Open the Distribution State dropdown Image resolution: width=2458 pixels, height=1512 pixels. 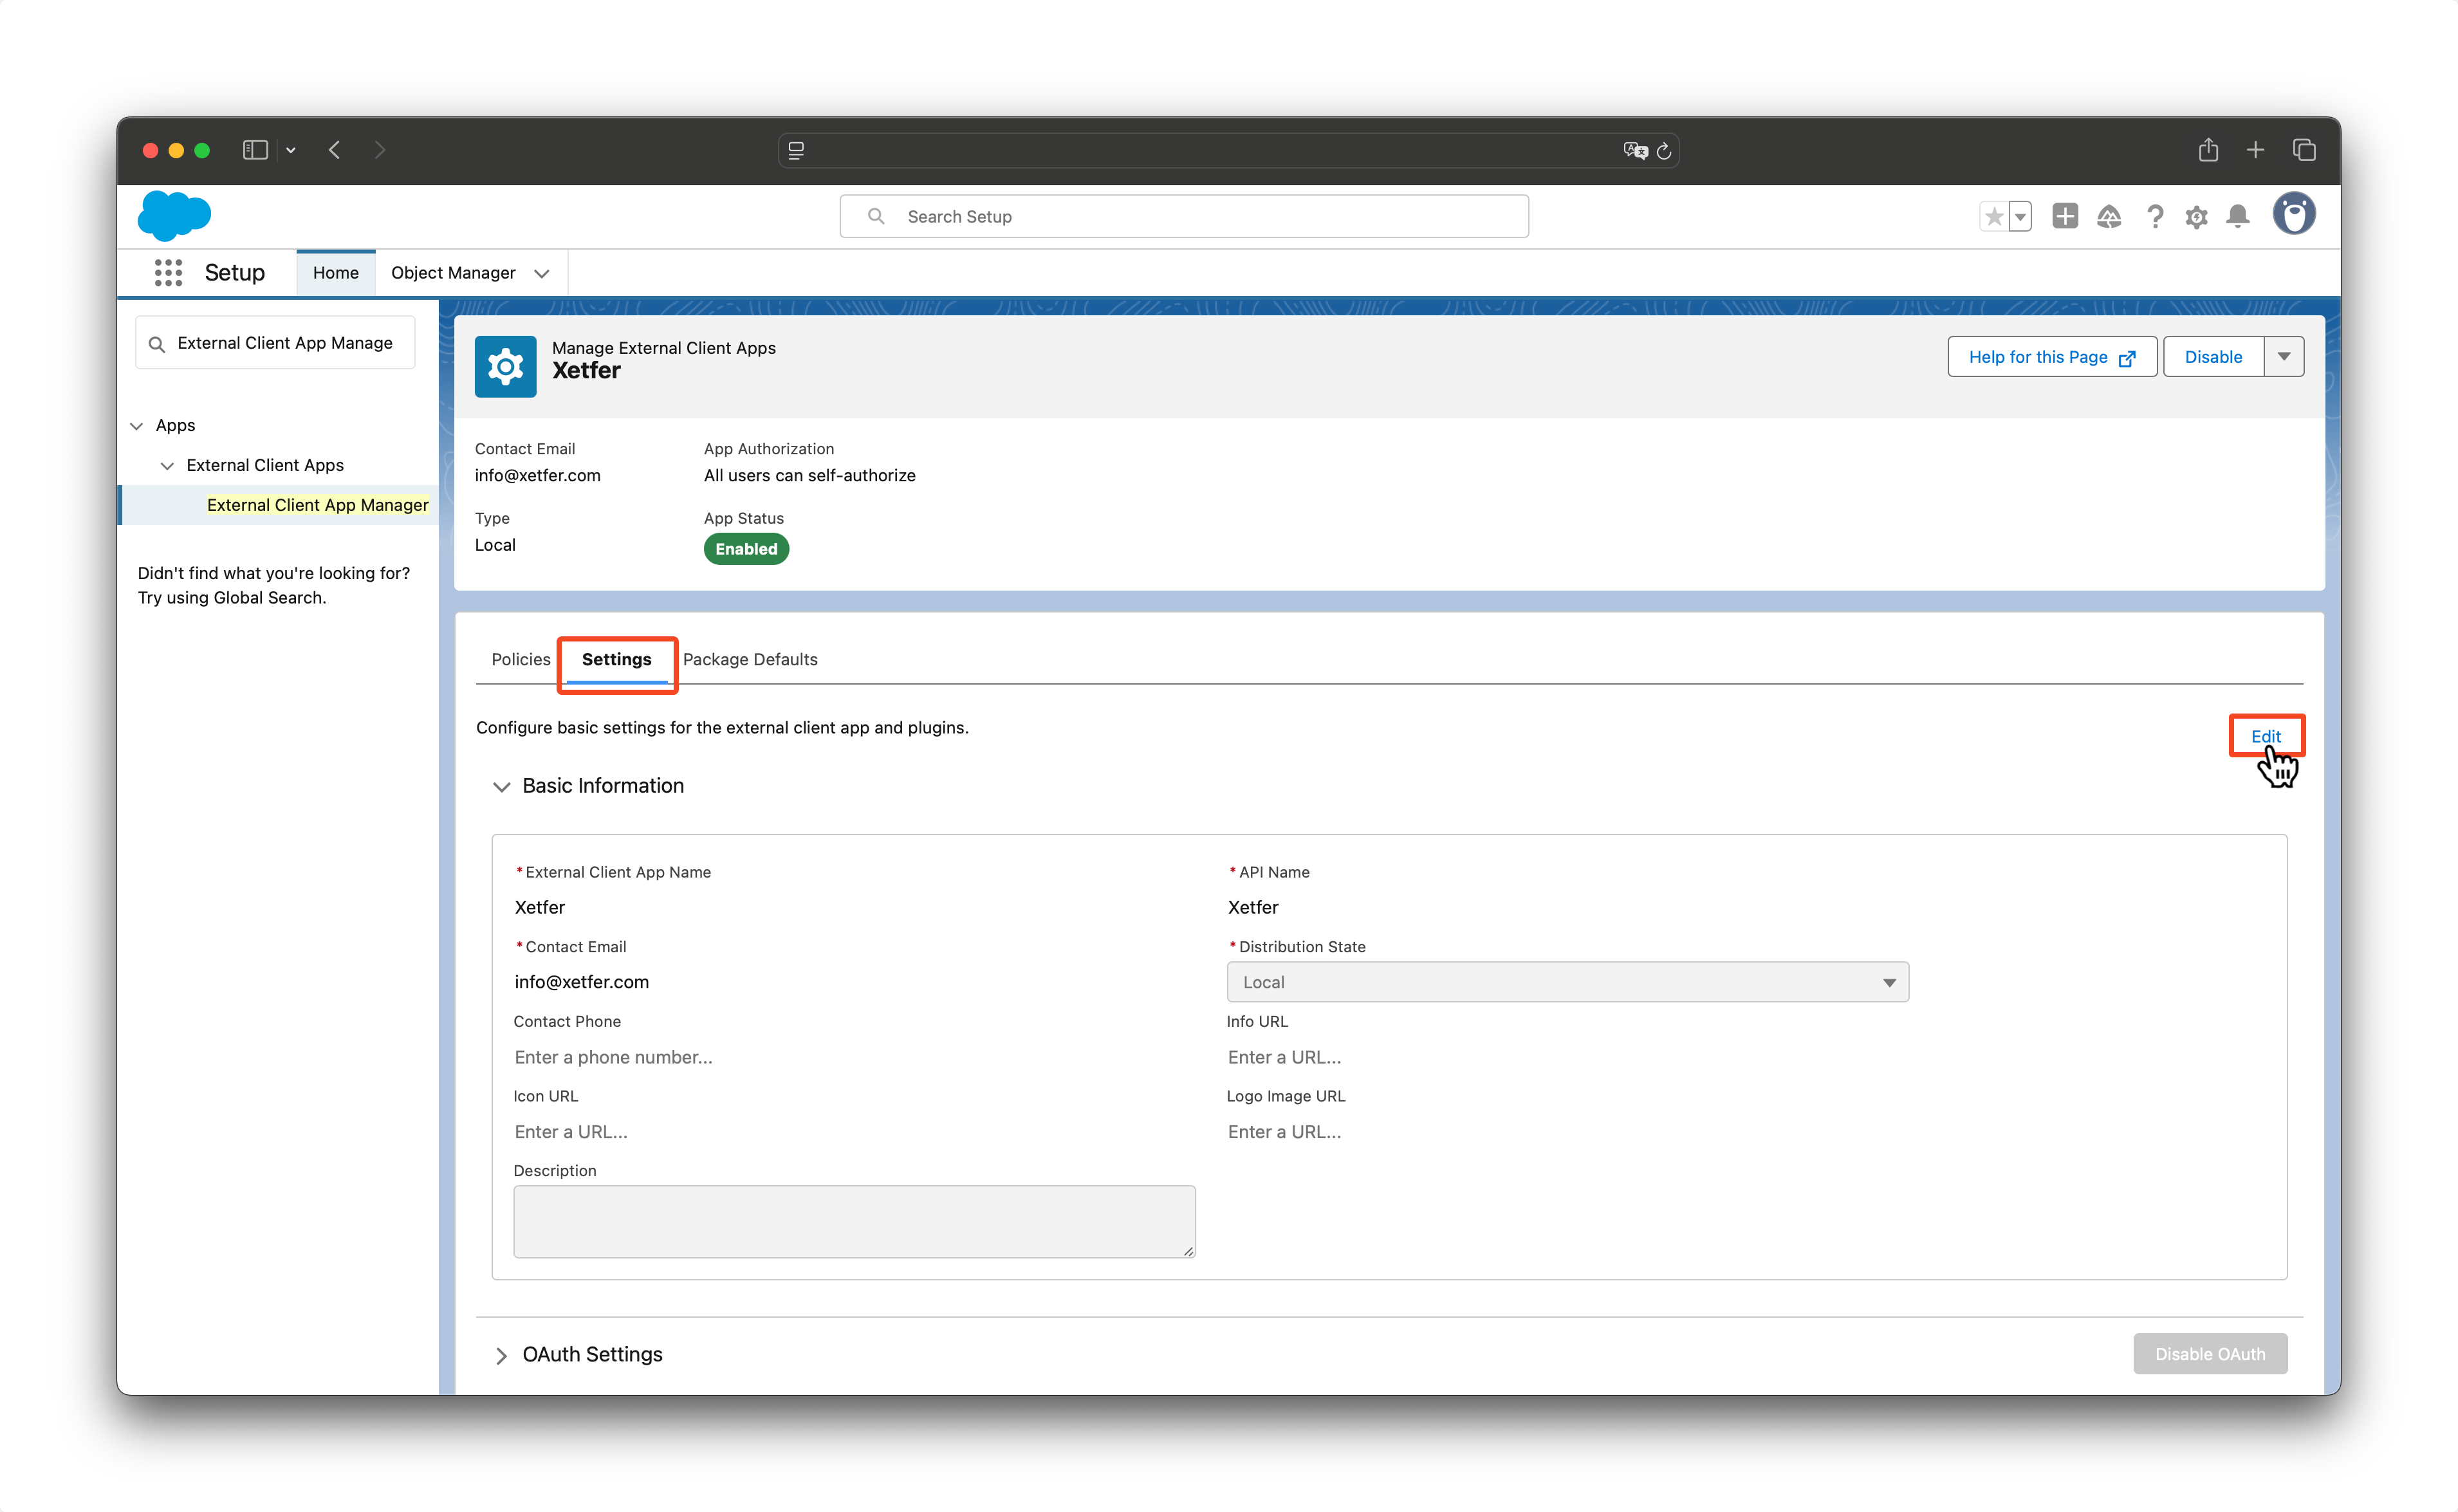pos(1567,982)
